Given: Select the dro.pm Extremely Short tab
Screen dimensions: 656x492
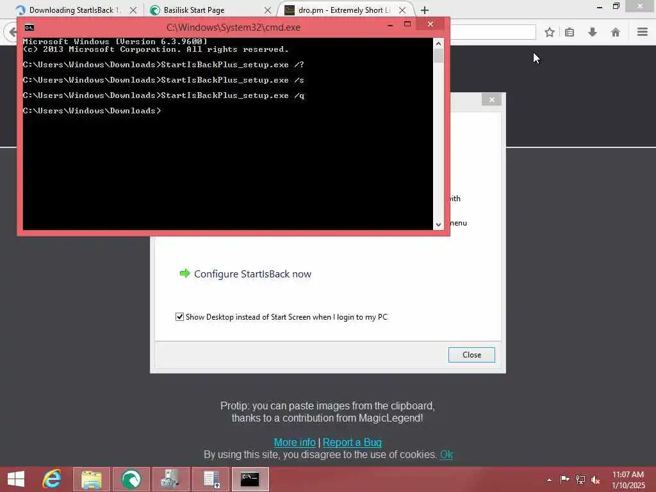Looking at the screenshot, I should (343, 10).
